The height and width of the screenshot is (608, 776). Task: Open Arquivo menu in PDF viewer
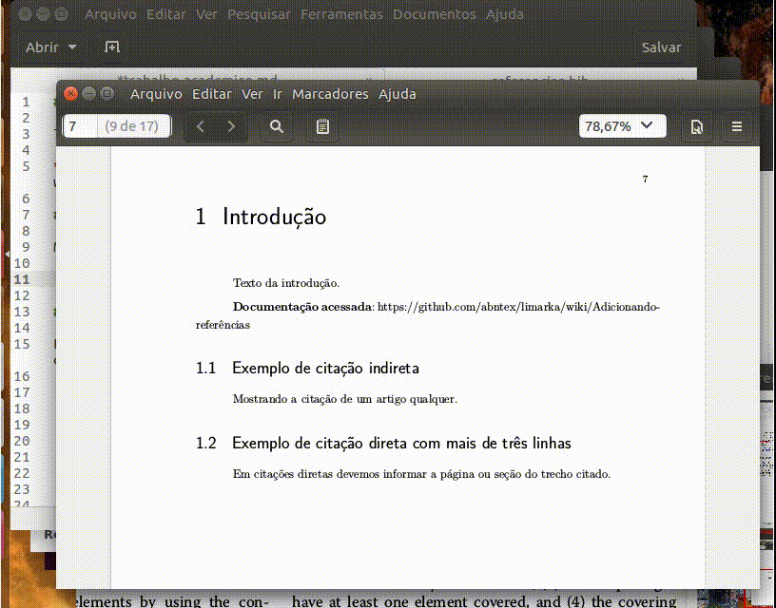click(x=156, y=94)
